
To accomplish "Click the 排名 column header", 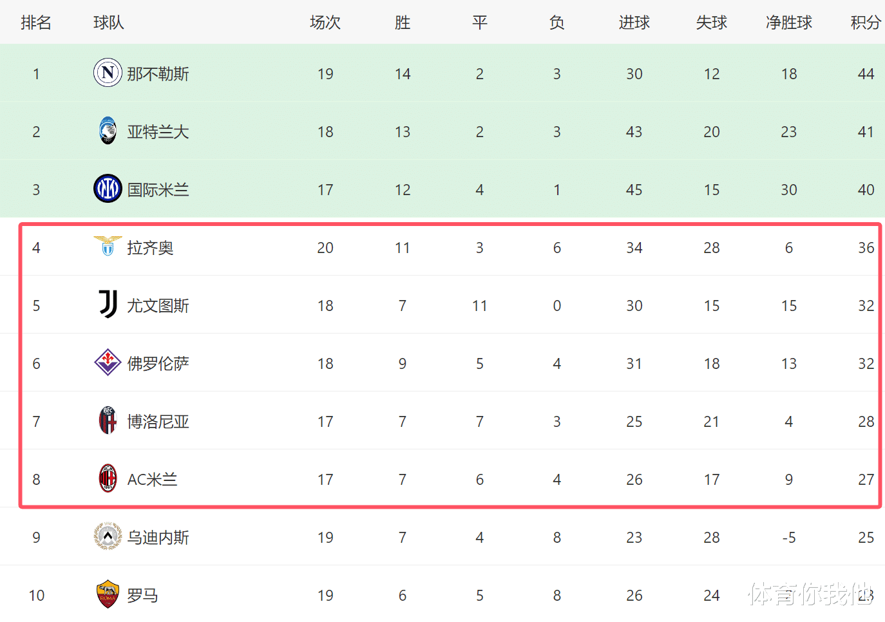I will (x=36, y=23).
